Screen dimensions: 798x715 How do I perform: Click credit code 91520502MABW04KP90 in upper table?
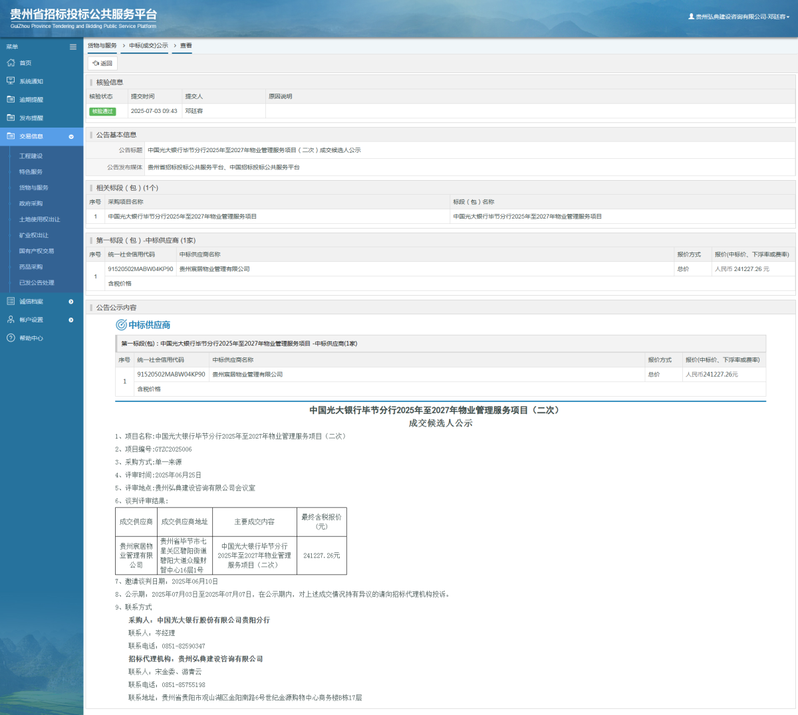click(x=140, y=269)
